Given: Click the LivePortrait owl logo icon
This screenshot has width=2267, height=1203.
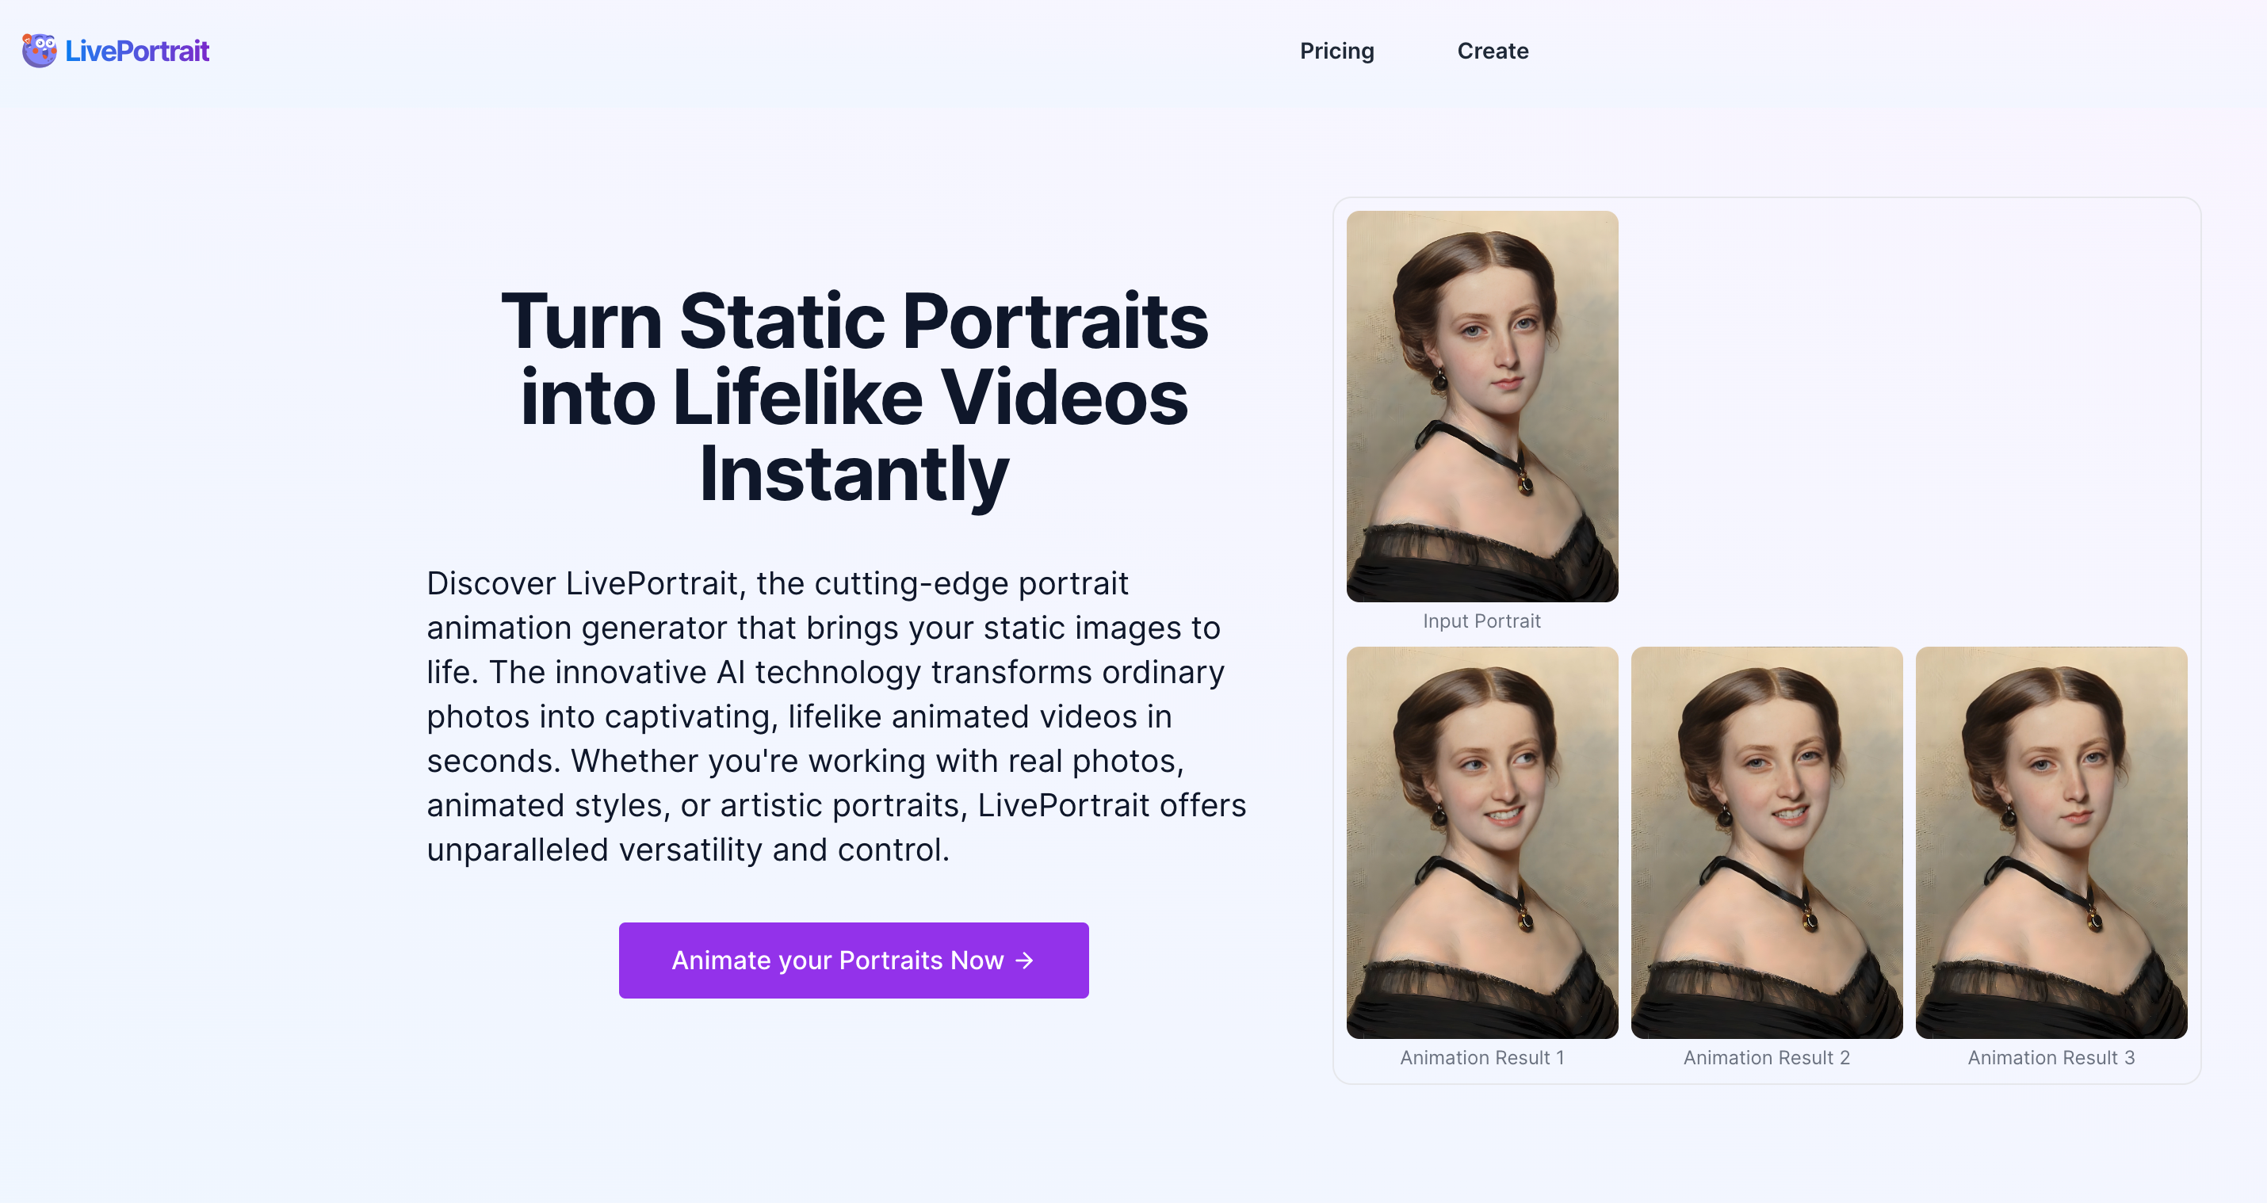Looking at the screenshot, I should [39, 50].
